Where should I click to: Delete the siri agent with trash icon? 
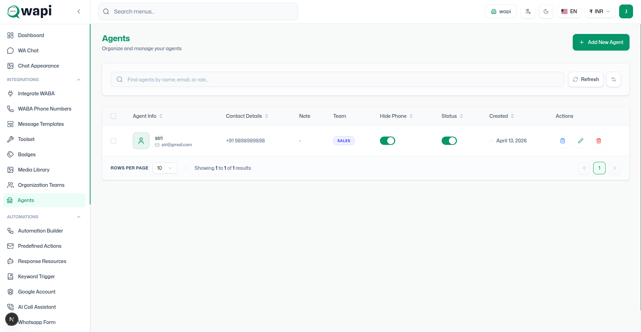click(x=599, y=141)
